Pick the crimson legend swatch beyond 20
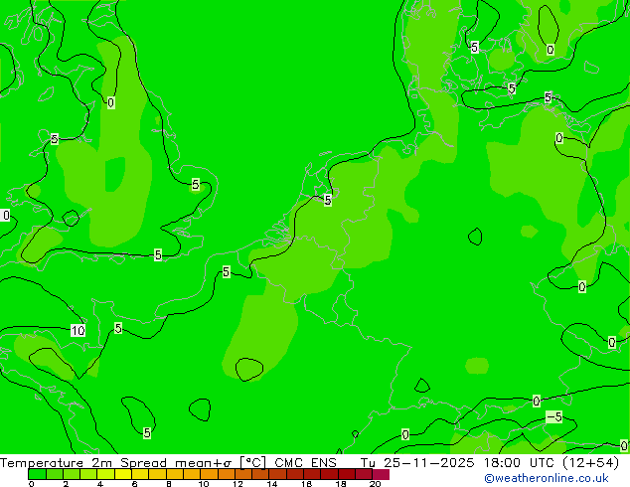Screen dimensions: 630x487 click(x=381, y=474)
